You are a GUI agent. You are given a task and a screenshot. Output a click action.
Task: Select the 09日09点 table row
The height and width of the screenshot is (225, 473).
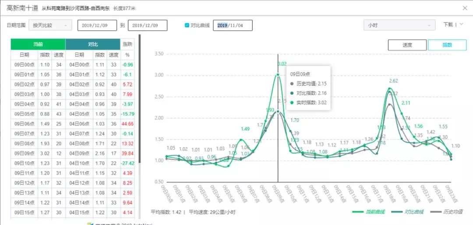coord(72,154)
